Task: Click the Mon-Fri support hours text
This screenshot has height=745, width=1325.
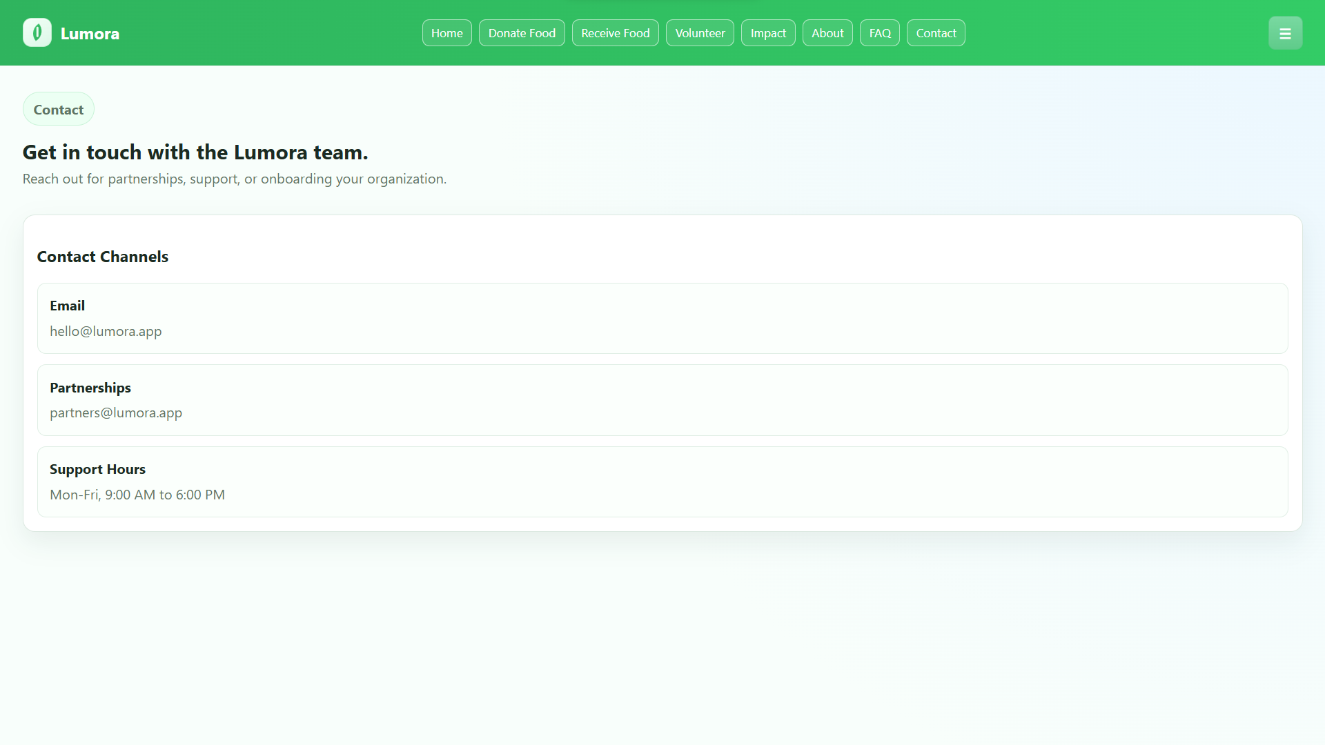Action: 137,495
